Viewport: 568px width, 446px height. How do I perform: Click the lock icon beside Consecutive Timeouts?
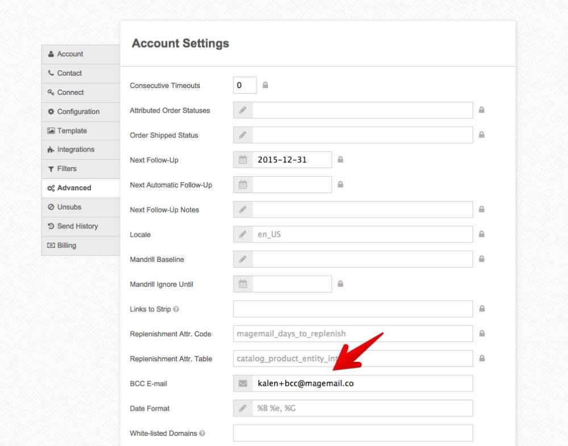(265, 85)
